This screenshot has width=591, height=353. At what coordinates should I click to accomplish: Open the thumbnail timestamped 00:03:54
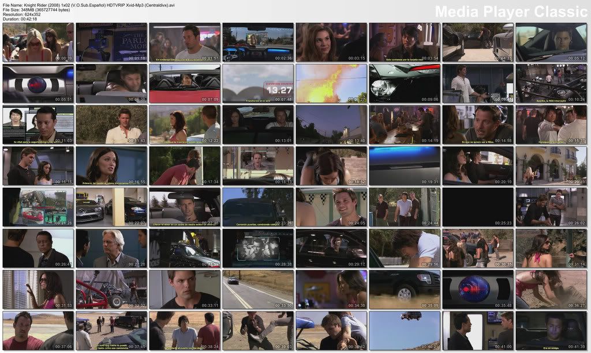tap(405, 43)
